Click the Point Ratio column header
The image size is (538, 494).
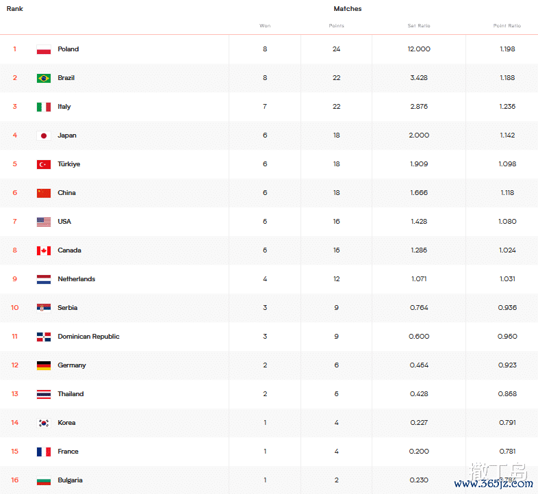[x=507, y=26]
